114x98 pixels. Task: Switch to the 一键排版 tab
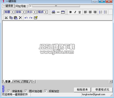pyautogui.click(x=8, y=6)
